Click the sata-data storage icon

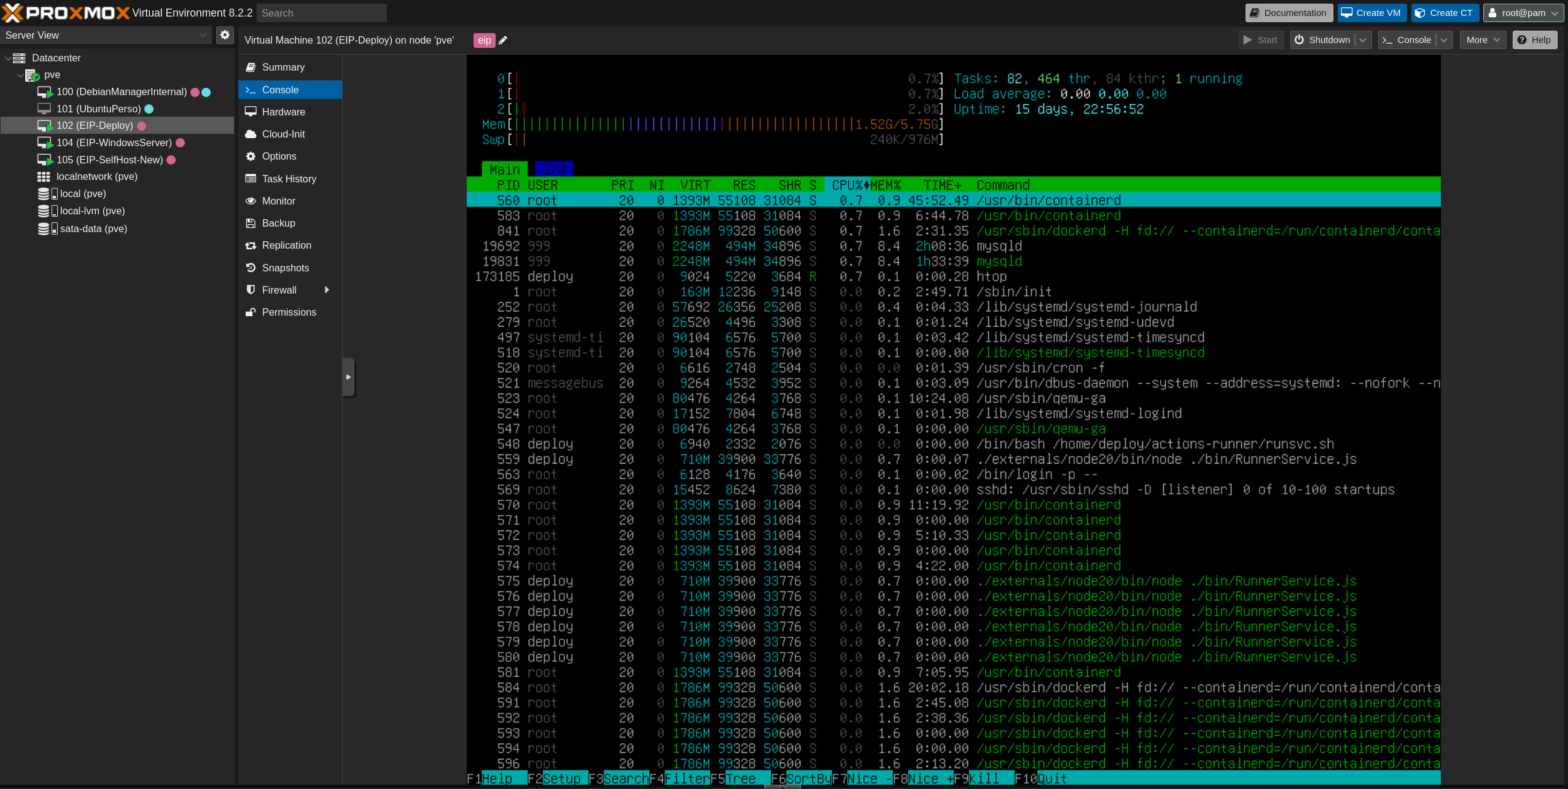coord(47,228)
